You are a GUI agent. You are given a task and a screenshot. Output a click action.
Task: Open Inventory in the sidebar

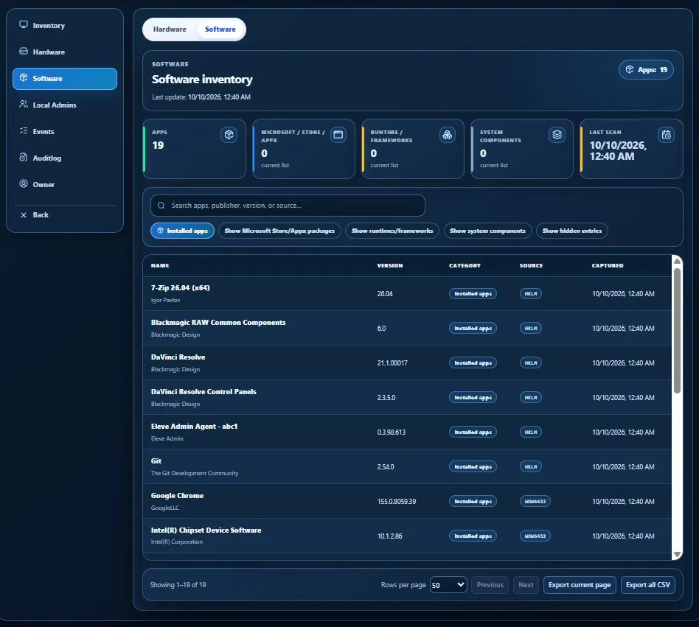point(65,25)
